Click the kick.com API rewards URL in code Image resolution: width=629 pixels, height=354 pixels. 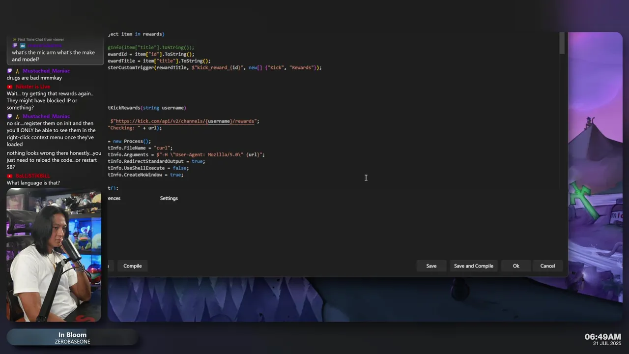(x=184, y=121)
